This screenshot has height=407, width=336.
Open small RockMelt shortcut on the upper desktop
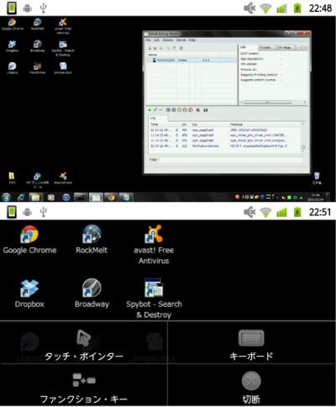point(38,24)
